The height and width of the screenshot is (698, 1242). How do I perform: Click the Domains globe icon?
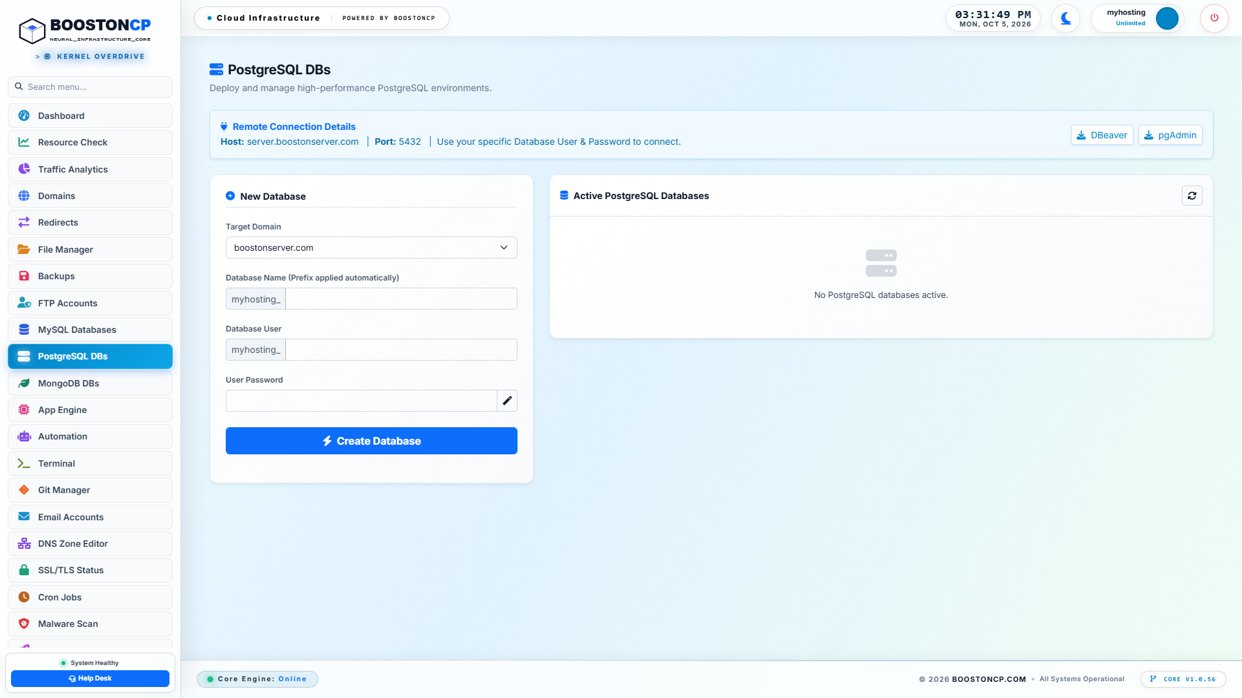pyautogui.click(x=24, y=196)
